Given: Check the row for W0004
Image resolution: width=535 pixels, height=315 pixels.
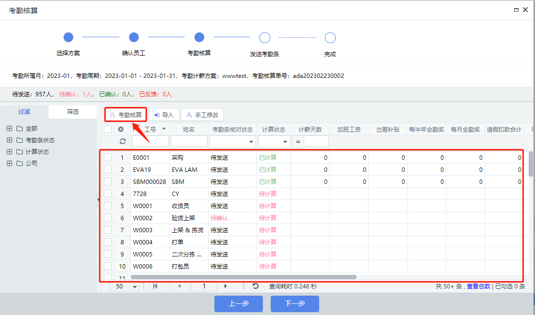Looking at the screenshot, I should [x=108, y=242].
